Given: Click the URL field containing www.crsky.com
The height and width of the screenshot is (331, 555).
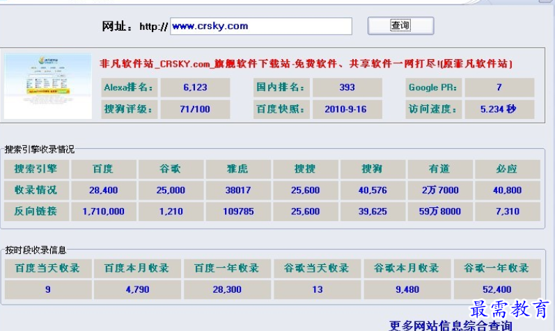Looking at the screenshot, I should pos(261,26).
